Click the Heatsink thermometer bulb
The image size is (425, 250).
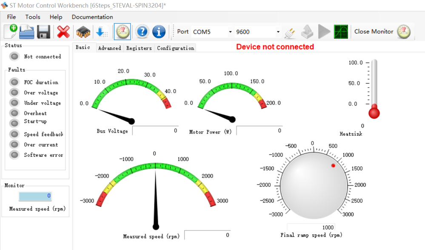[x=374, y=113]
